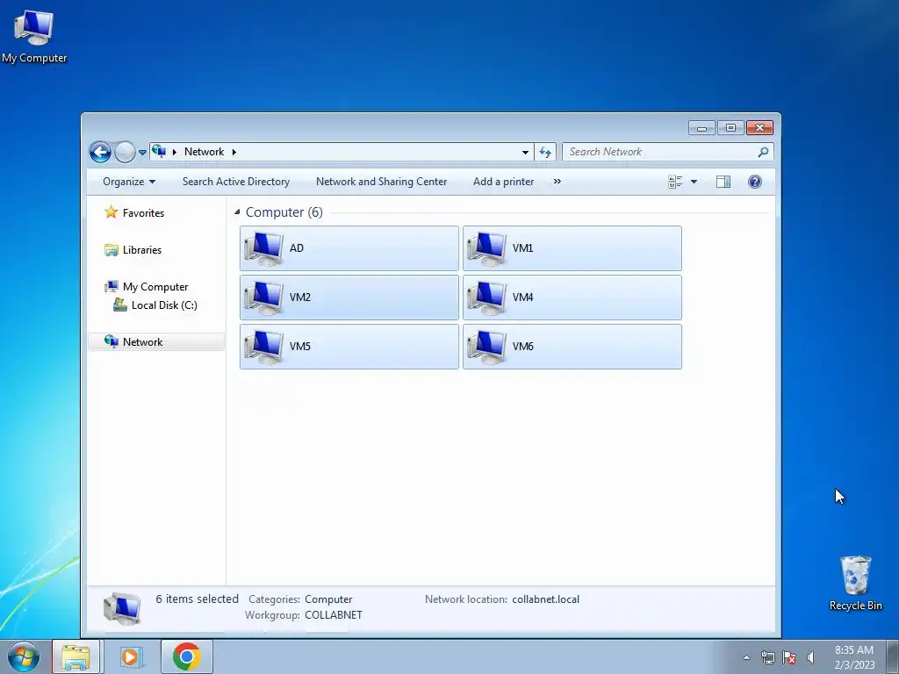
Task: Close the Network window
Action: coord(759,128)
